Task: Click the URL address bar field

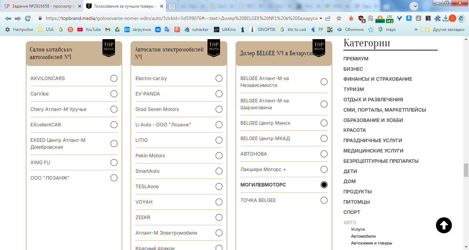Action: 181,19
